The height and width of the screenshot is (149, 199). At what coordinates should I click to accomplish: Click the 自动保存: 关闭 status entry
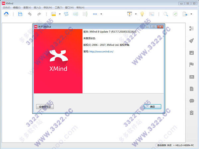[165, 145]
